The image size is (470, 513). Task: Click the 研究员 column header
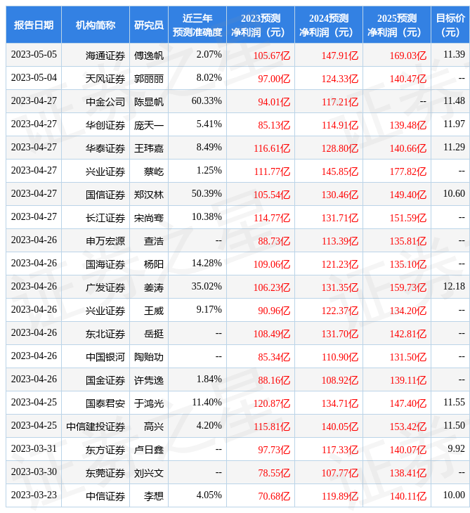[x=149, y=25]
